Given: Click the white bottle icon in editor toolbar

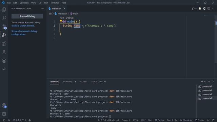Looking at the screenshot, I should pos(200,8).
